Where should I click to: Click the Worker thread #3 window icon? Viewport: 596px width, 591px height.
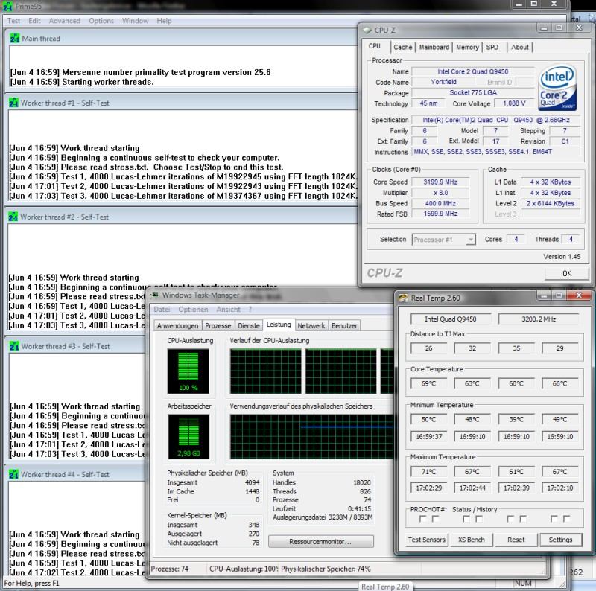[14, 346]
